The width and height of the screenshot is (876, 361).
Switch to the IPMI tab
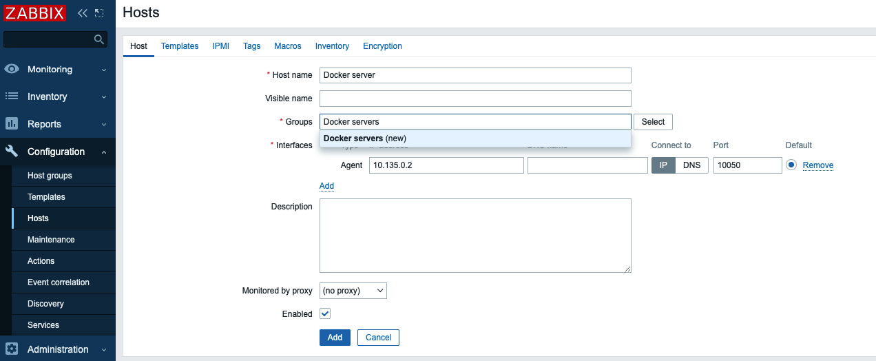click(220, 46)
